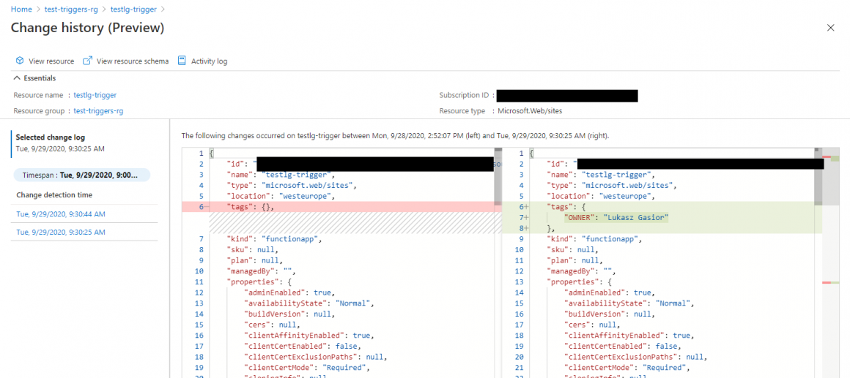Click the Microsoft.Web/sites resource type value

coord(531,111)
